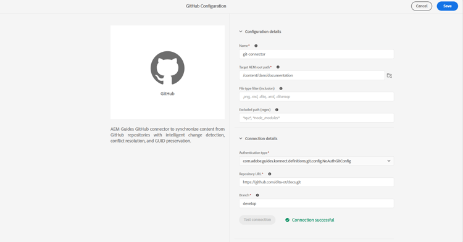Screen dimensions: 463x242
Task: Click the info icon next to File type filter
Action: [x=281, y=88]
